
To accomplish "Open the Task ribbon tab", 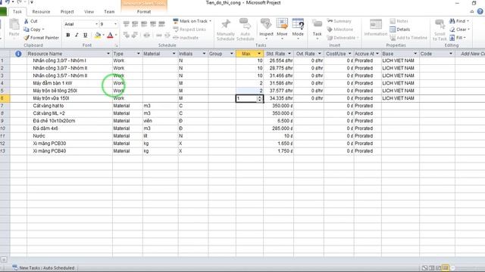I will pos(17,12).
